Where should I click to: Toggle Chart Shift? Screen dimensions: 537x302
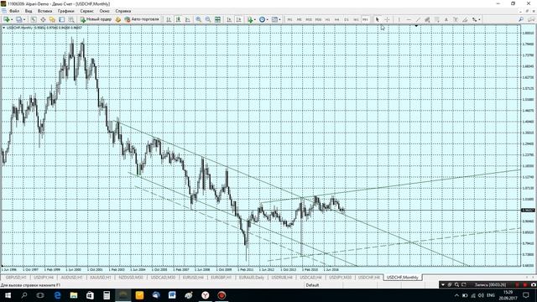pyautogui.click(x=238, y=19)
